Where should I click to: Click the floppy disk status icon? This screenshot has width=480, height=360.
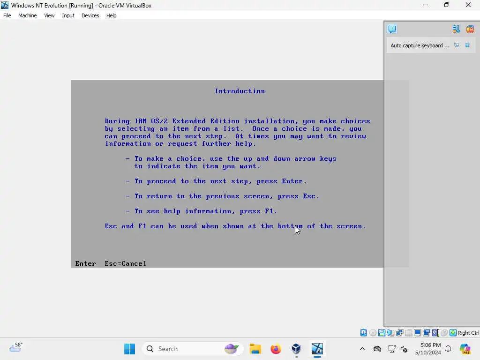(x=382, y=333)
